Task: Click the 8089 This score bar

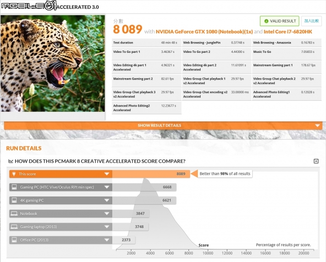Action: 151,174
